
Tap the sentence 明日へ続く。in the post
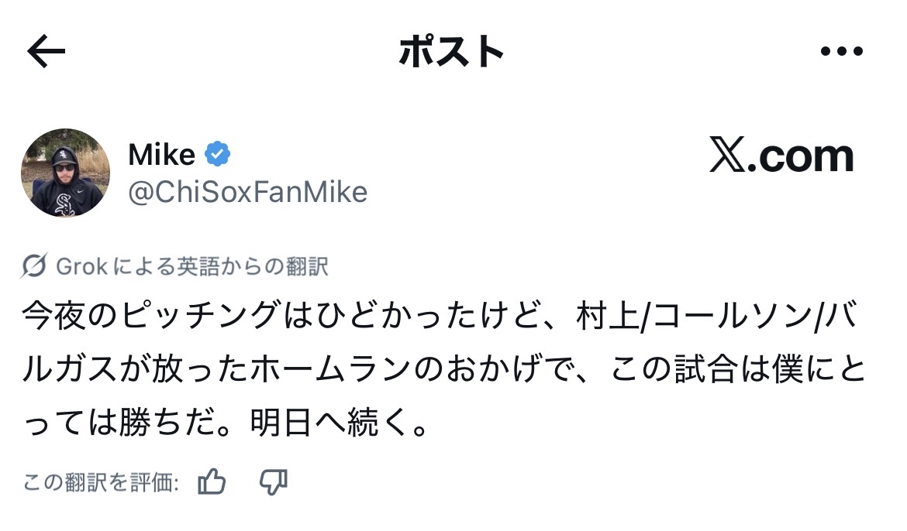(340, 425)
